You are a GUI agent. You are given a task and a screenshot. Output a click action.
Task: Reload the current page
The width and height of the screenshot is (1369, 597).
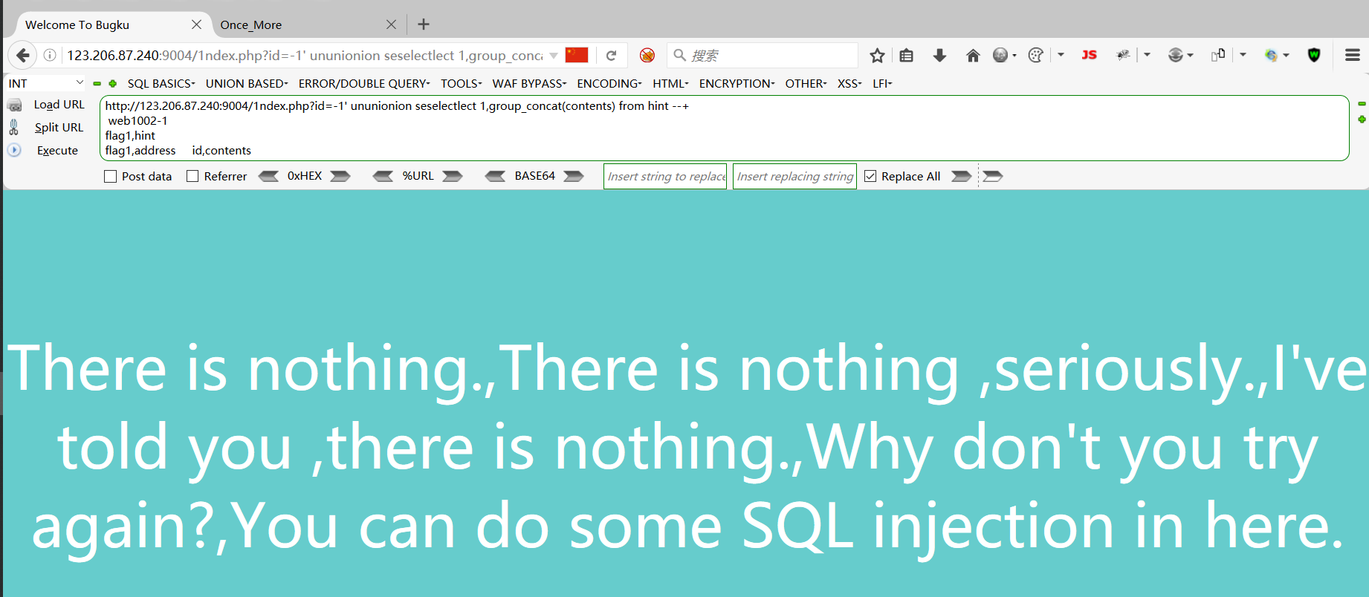click(611, 56)
